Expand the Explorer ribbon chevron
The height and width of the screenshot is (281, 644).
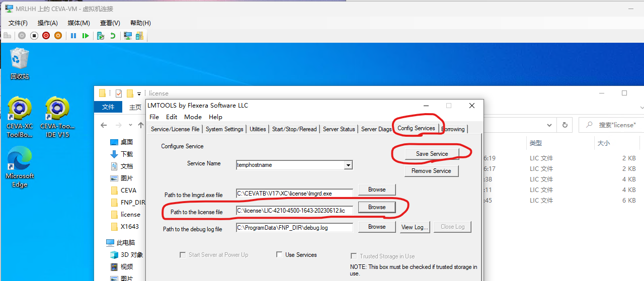pyautogui.click(x=641, y=107)
